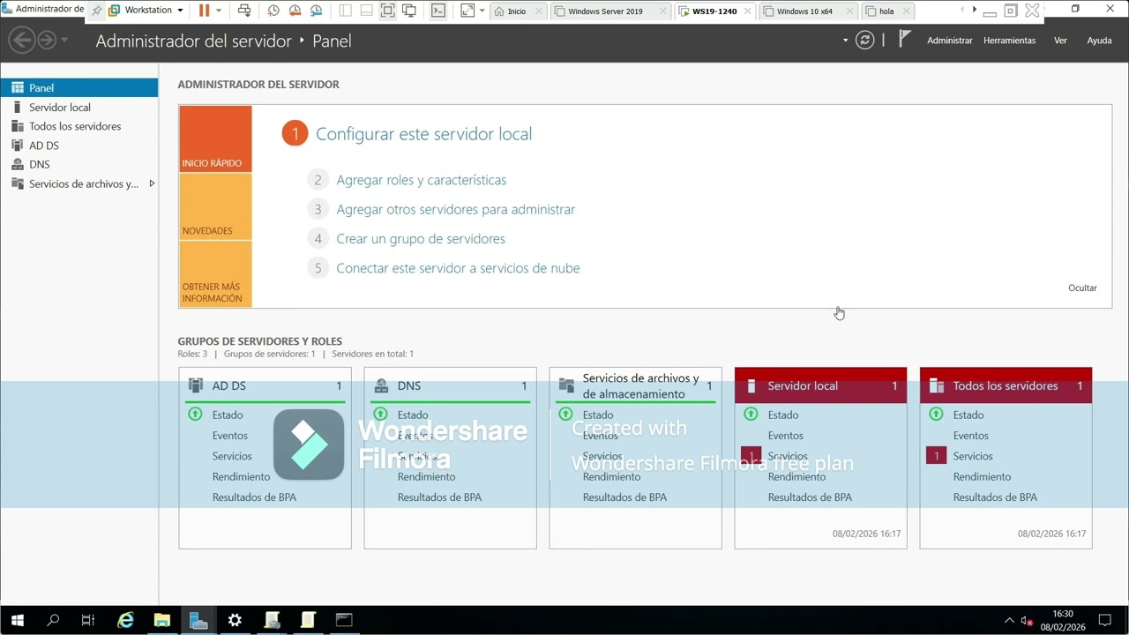Enter VMware full screen mode
This screenshot has width=1129, height=635.
tap(387, 11)
